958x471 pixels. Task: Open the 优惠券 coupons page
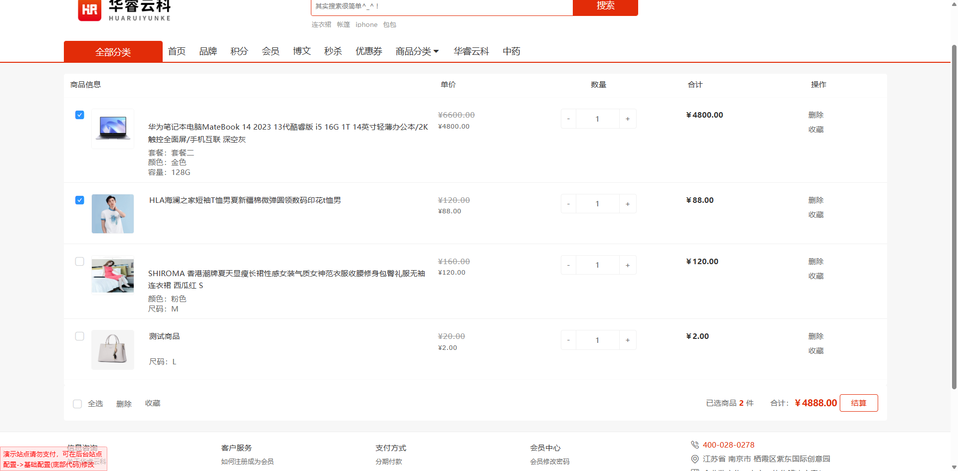369,51
